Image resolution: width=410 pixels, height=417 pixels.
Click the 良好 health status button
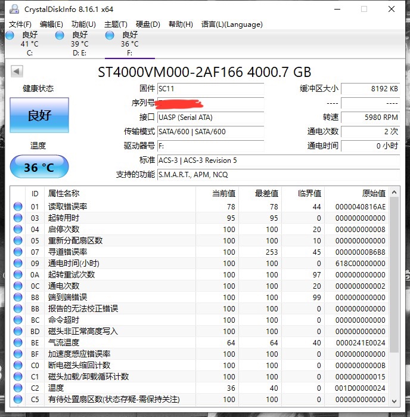pyautogui.click(x=39, y=115)
